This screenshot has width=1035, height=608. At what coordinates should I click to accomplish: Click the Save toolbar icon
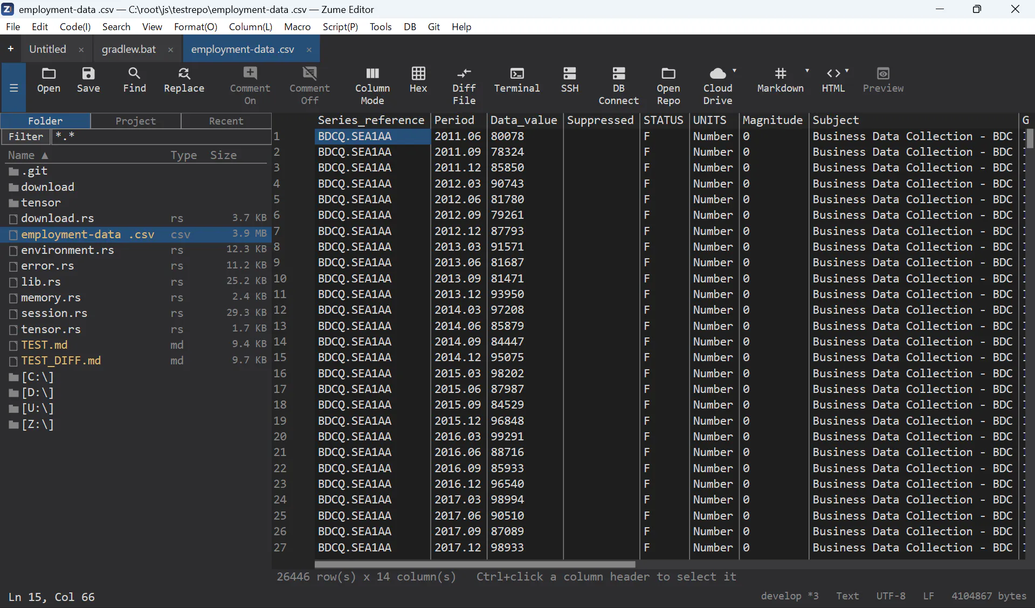pos(88,80)
